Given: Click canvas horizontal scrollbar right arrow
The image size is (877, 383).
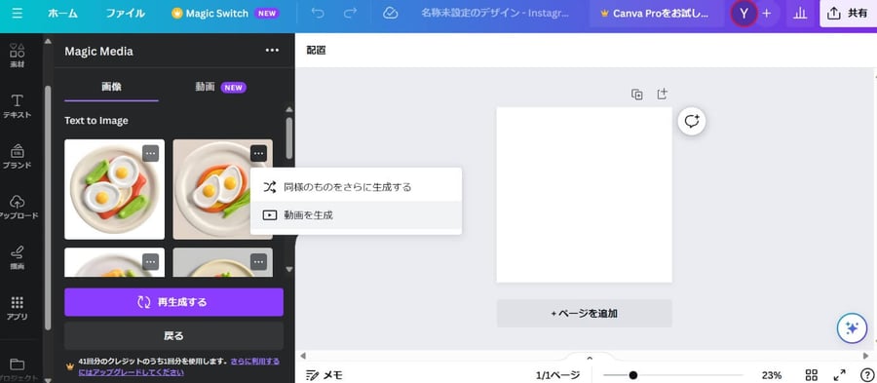Looking at the screenshot, I should point(866,356).
